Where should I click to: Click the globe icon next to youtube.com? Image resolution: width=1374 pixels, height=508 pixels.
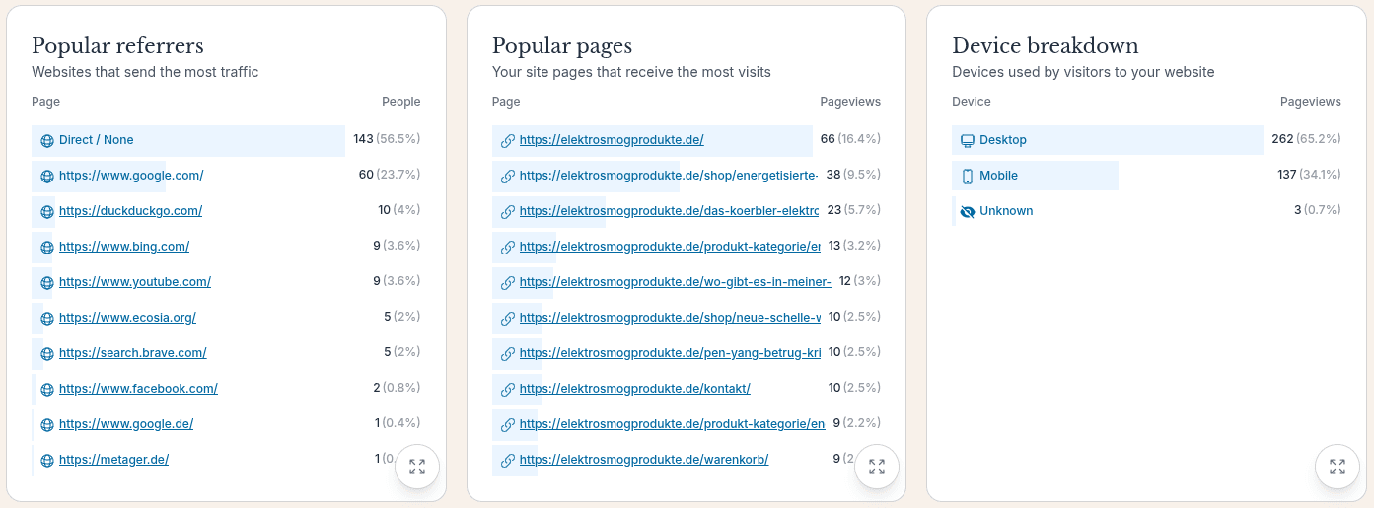[x=46, y=282]
